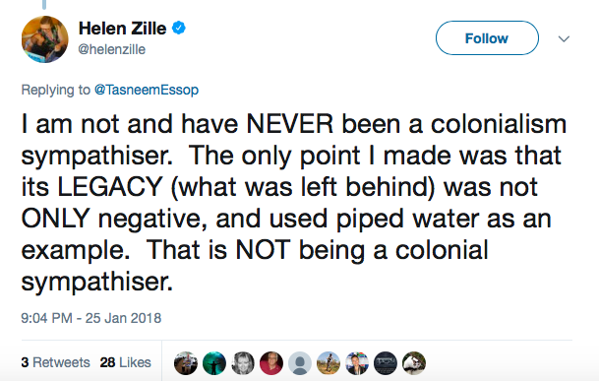Screen dimensions: 599x381
Task: Follow Helen Zille
Action: (x=487, y=37)
